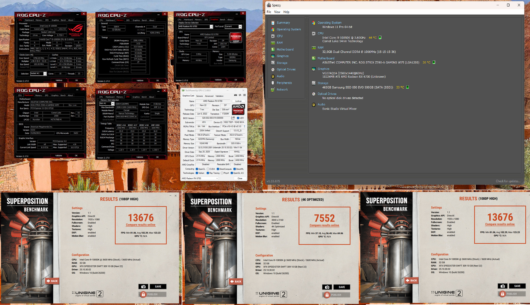Image resolution: width=530 pixels, height=305 pixels.
Task: Click the GPU-Z screenshot camera icon
Action: coord(235,95)
